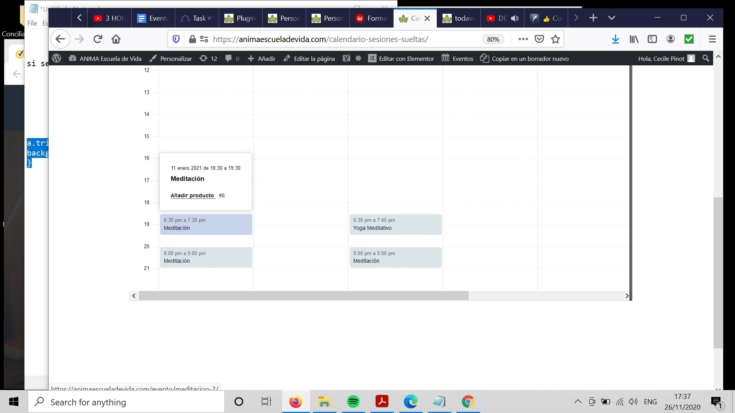Open Firefox downloads panel
735x413 pixels.
[615, 39]
